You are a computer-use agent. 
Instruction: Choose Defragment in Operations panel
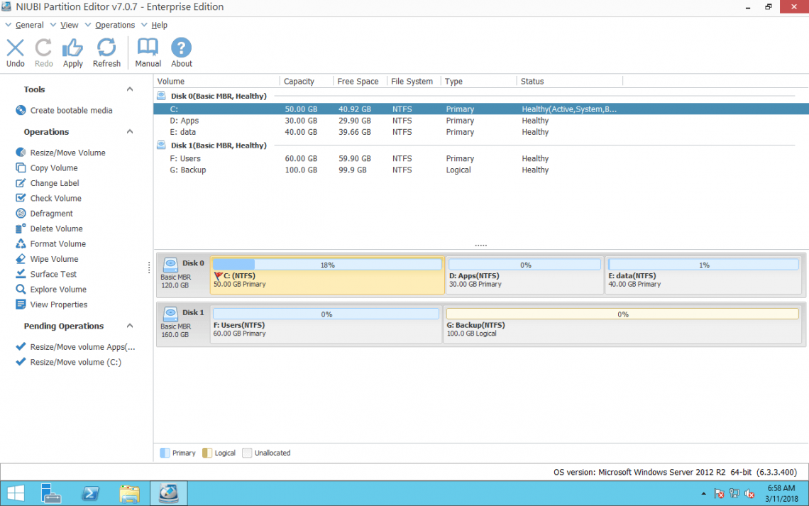[x=51, y=214]
